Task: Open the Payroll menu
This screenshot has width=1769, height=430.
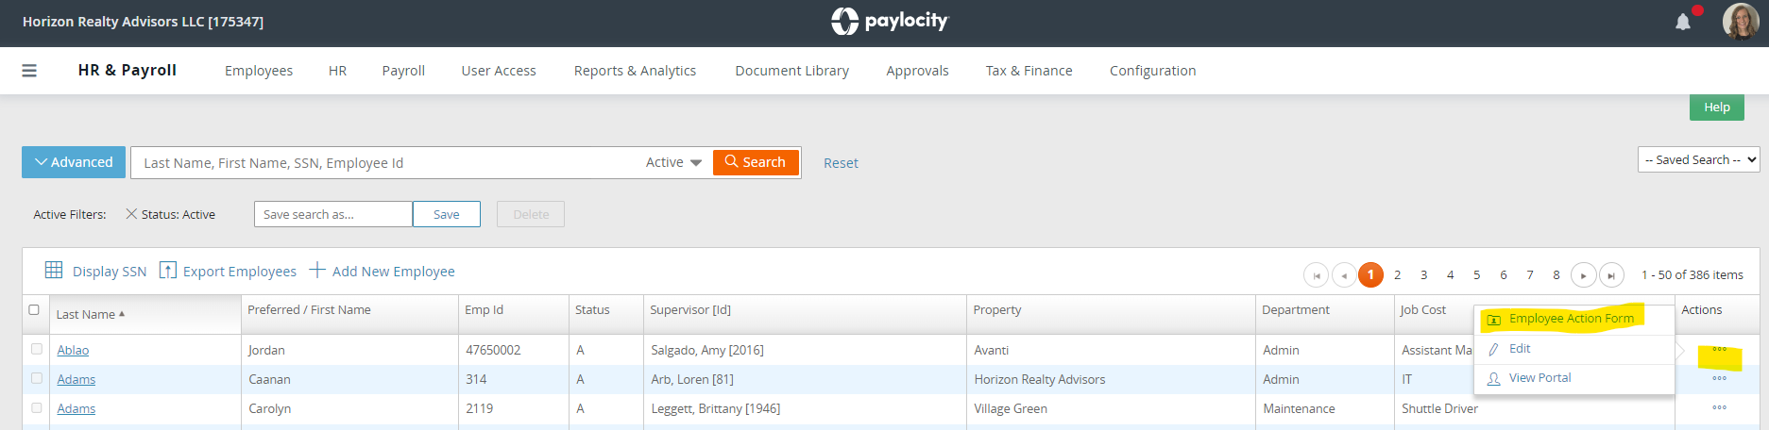Action: coord(403,71)
